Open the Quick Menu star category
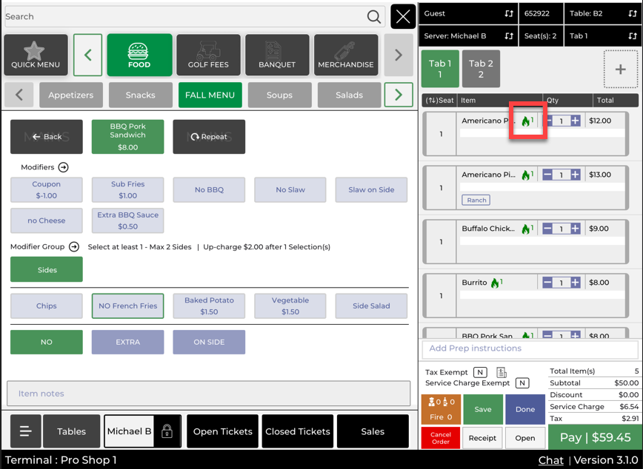The height and width of the screenshot is (469, 643). pos(36,55)
